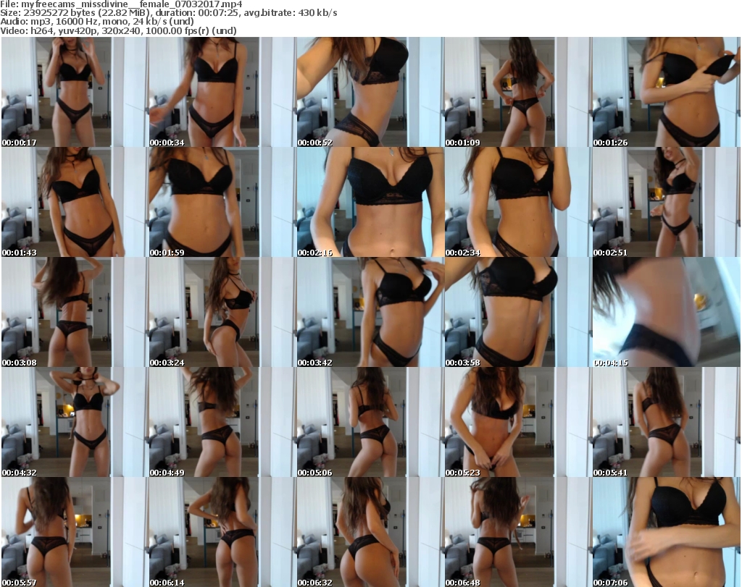Select the thumbnail stamped 00:01:09

517,92
